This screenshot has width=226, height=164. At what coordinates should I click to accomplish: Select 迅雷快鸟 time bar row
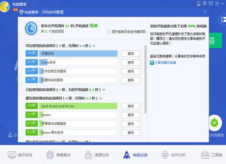[x=78, y=54]
